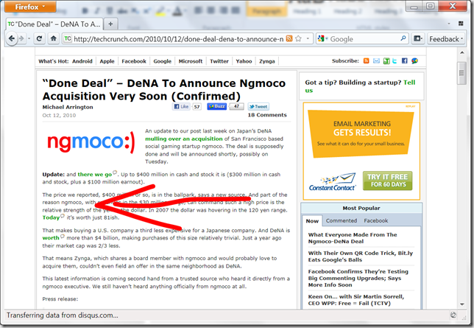Image resolution: width=474 pixels, height=328 pixels.
Task: Click the article headline Done Deal title
Action: click(164, 90)
